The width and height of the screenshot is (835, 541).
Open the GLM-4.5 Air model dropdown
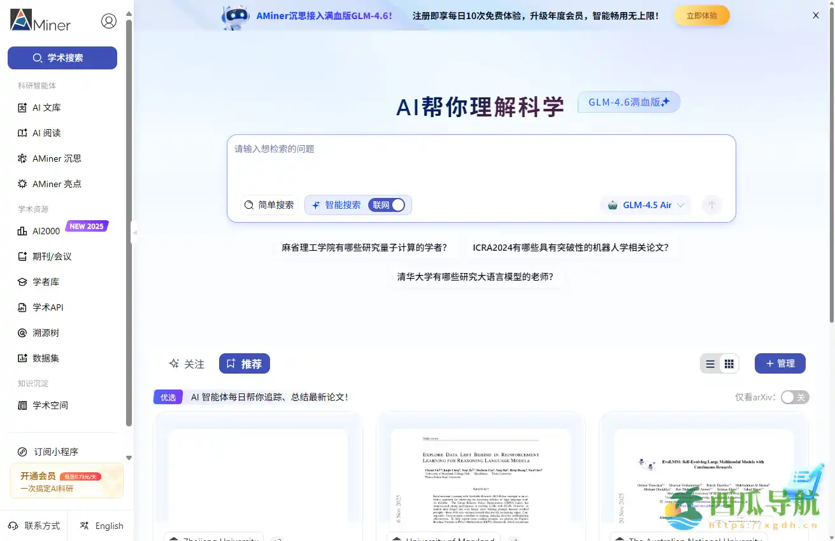point(645,205)
